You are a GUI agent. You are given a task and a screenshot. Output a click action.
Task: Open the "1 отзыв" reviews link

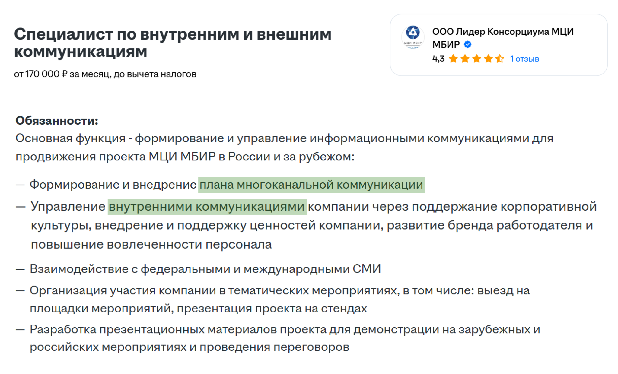pos(524,59)
